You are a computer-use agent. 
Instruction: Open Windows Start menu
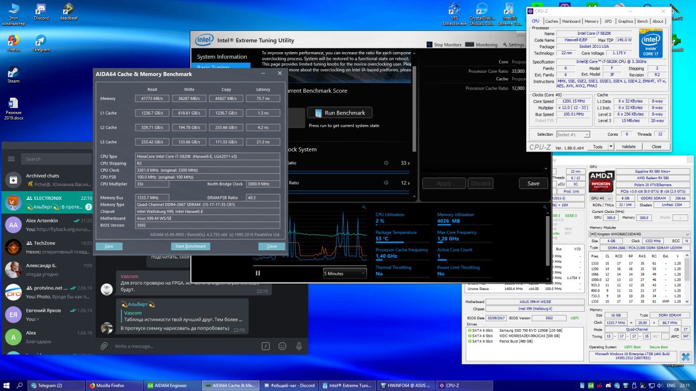[x=7, y=385]
